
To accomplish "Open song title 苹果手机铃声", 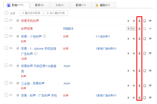I will pos(30,21).
